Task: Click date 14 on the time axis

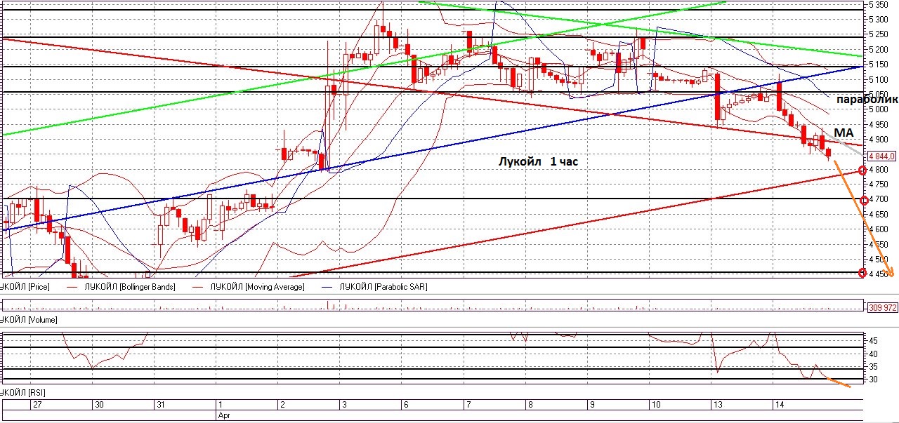Action: click(779, 405)
